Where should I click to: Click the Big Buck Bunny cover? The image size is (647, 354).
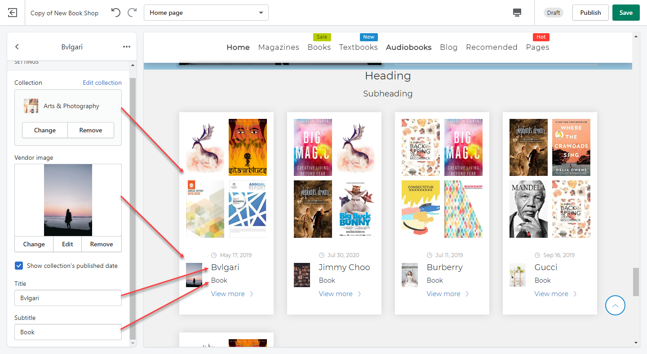point(355,209)
